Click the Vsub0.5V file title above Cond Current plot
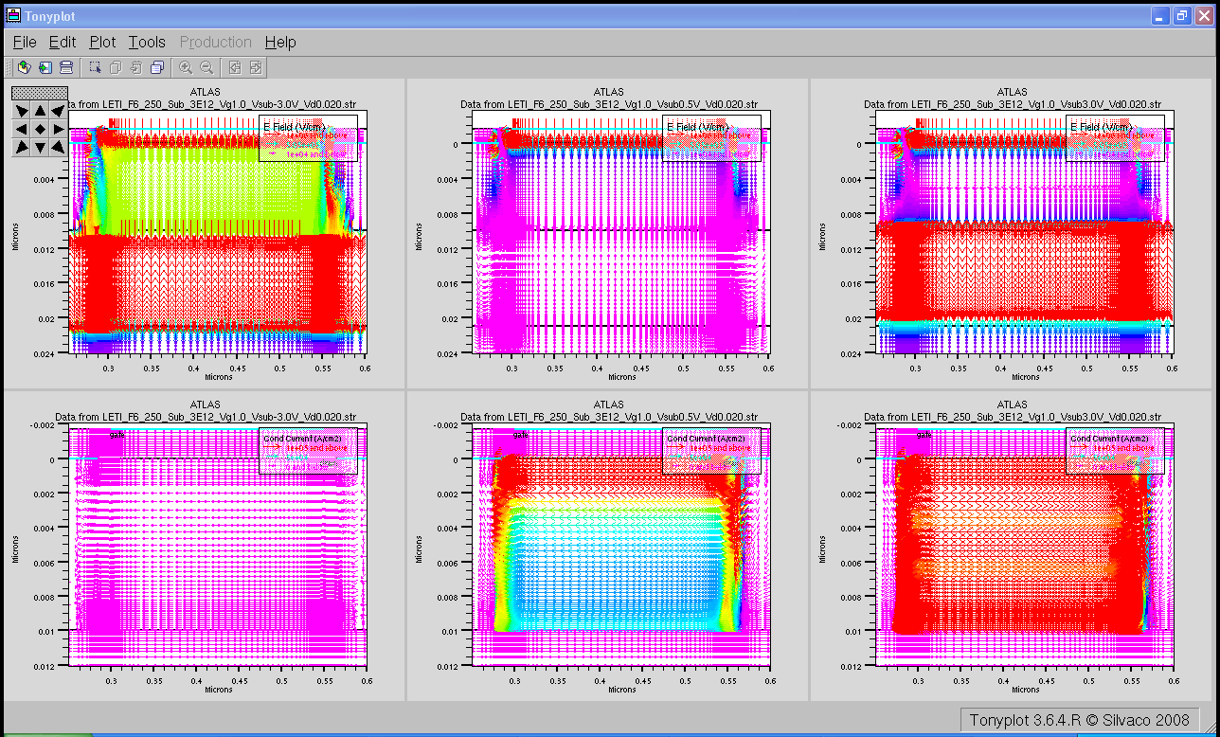The width and height of the screenshot is (1220, 737). point(609,417)
